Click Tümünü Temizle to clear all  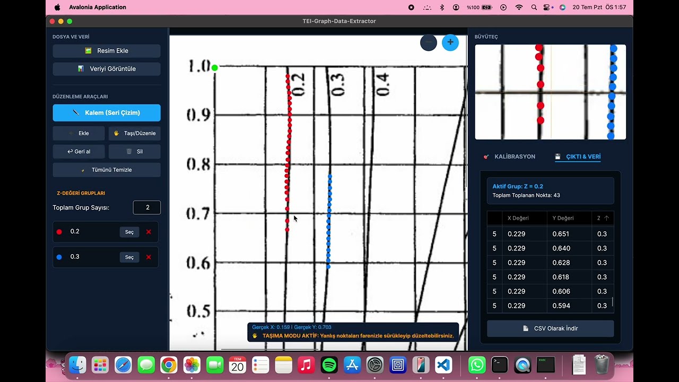click(x=107, y=170)
